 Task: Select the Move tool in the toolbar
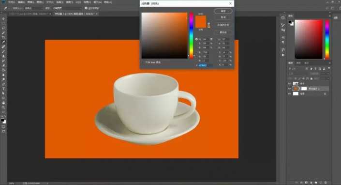[3, 19]
